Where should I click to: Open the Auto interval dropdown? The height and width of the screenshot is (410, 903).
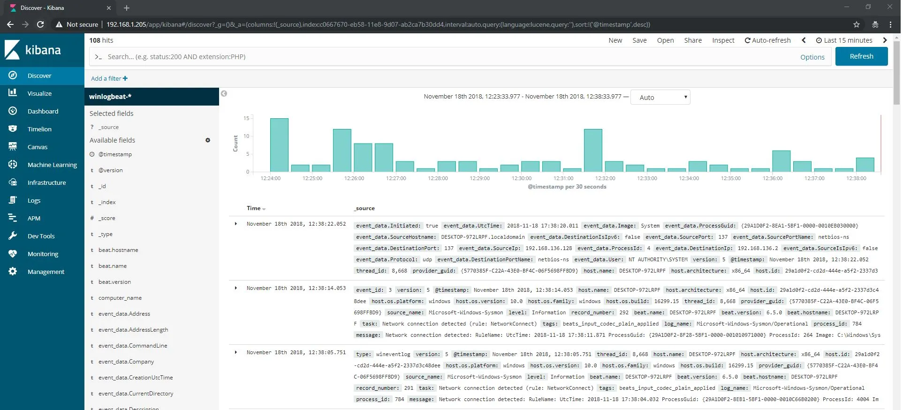(660, 97)
